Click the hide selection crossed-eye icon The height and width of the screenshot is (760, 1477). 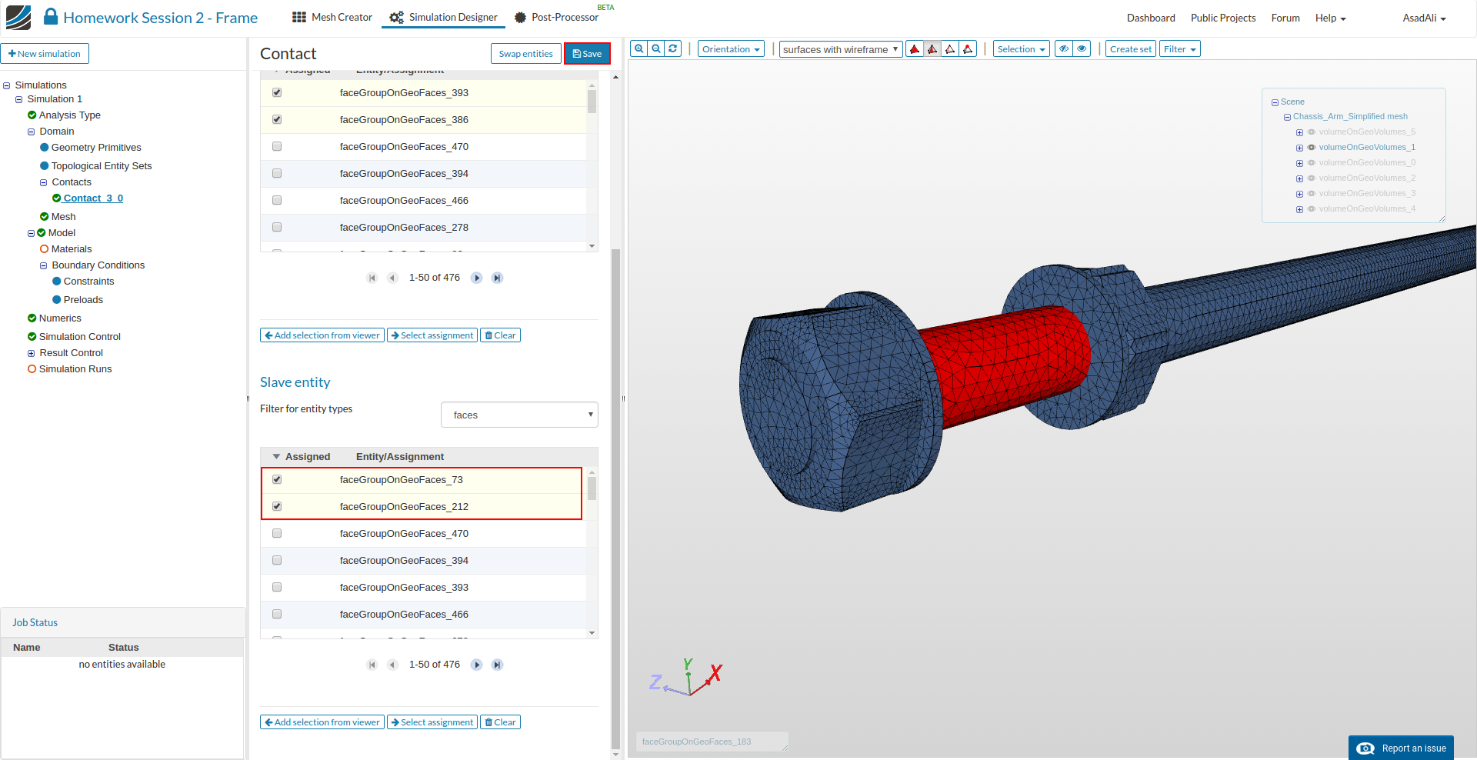click(1064, 49)
